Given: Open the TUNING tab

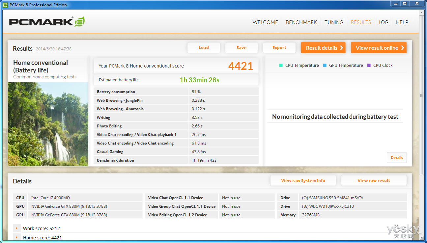Looking at the screenshot, I should (x=334, y=22).
